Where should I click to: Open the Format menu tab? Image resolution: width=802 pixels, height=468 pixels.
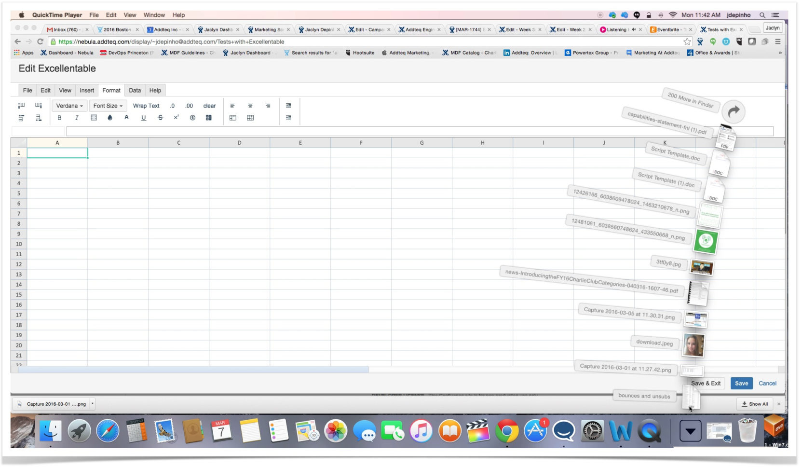click(111, 90)
